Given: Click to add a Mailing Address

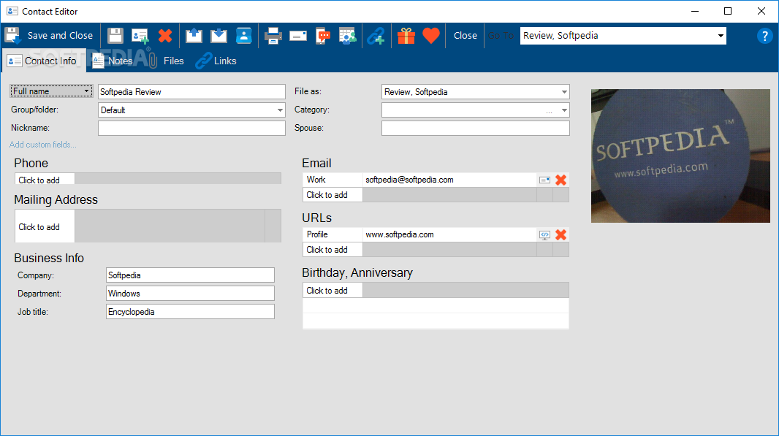Looking at the screenshot, I should [45, 226].
